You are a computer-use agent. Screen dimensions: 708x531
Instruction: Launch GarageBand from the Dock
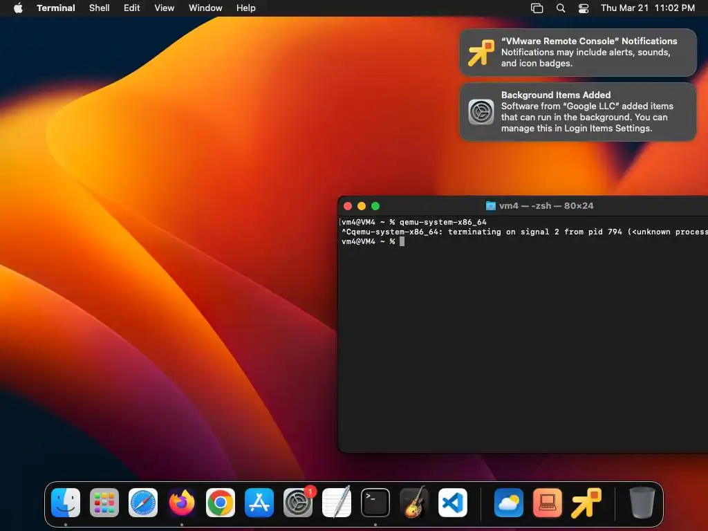click(414, 503)
